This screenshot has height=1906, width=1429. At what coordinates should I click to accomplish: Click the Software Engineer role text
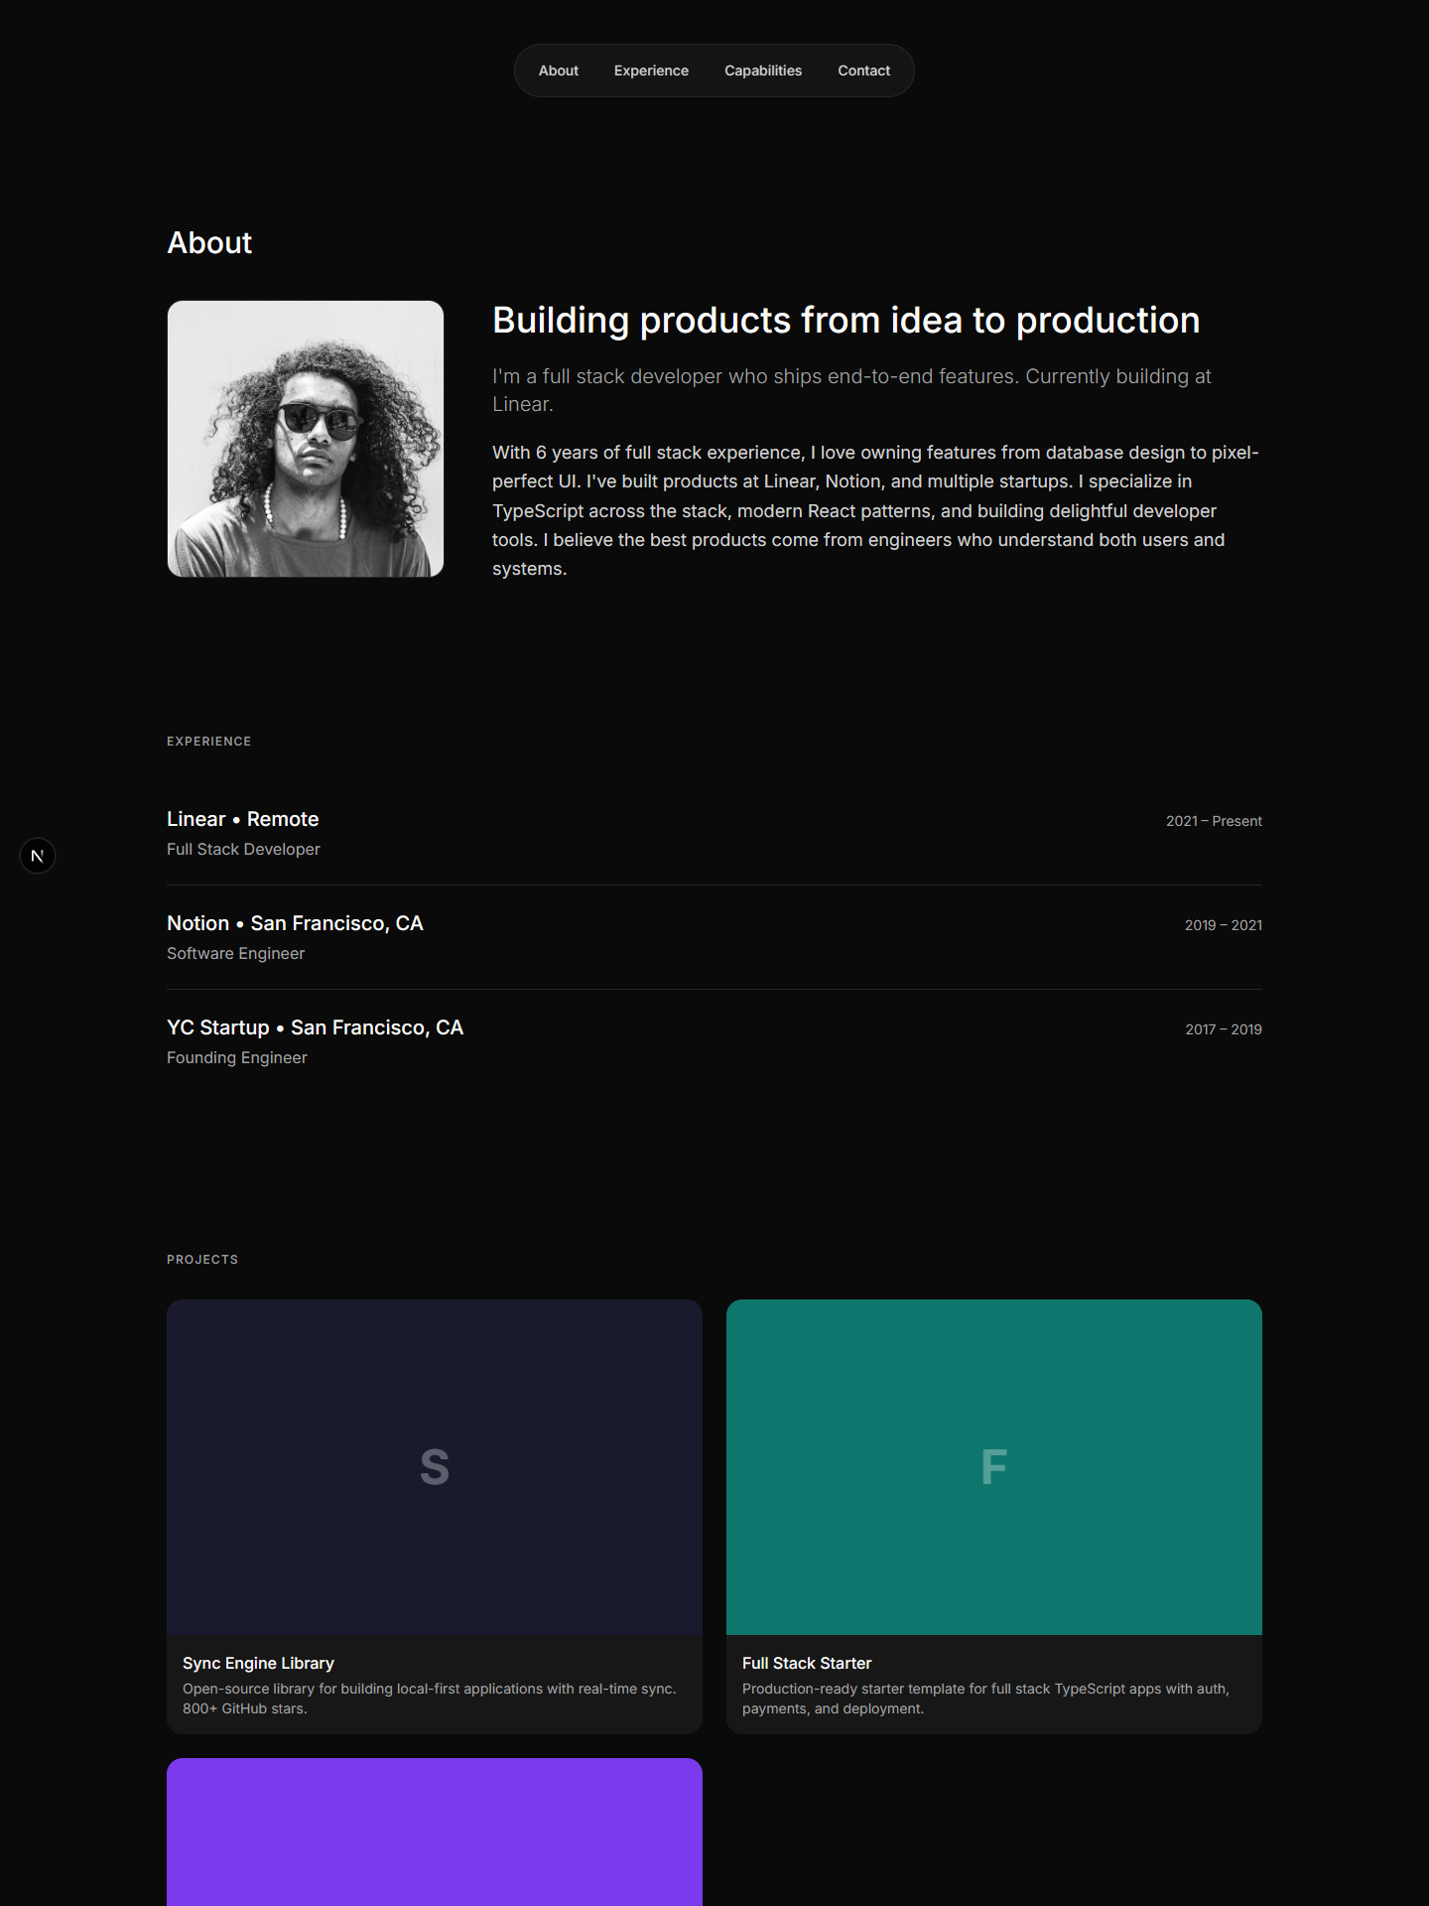pyautogui.click(x=235, y=953)
